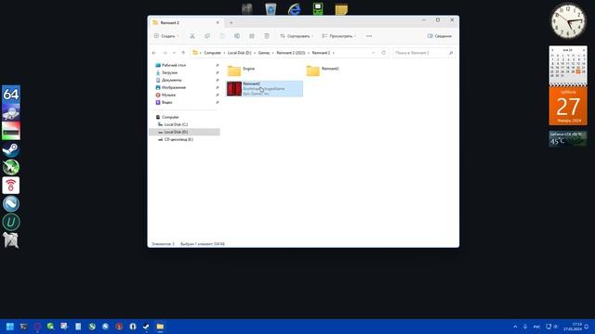Image resolution: width=595 pixels, height=334 pixels.
Task: Go back with the left arrow button
Action: coord(153,53)
